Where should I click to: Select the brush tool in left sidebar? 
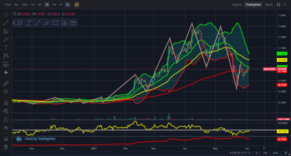6,39
